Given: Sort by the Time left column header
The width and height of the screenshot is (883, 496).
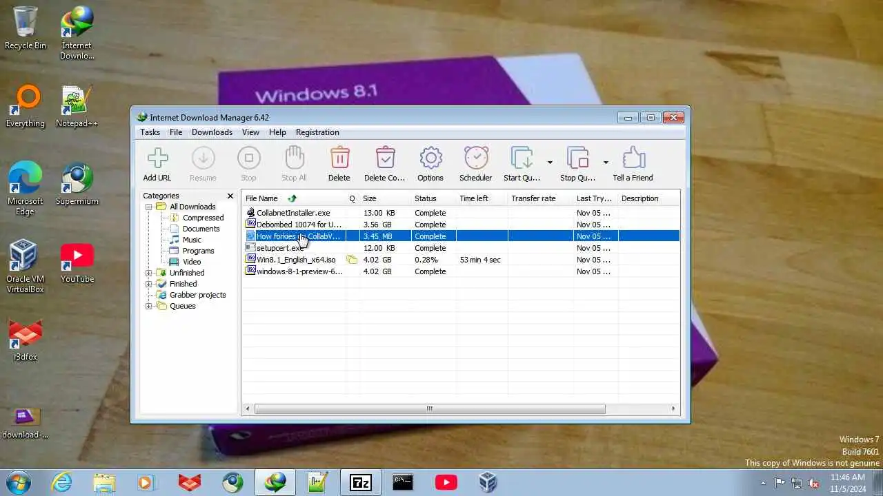Looking at the screenshot, I should click(x=482, y=198).
